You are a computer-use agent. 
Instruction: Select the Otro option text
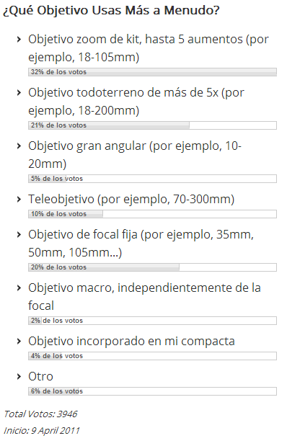(x=40, y=376)
